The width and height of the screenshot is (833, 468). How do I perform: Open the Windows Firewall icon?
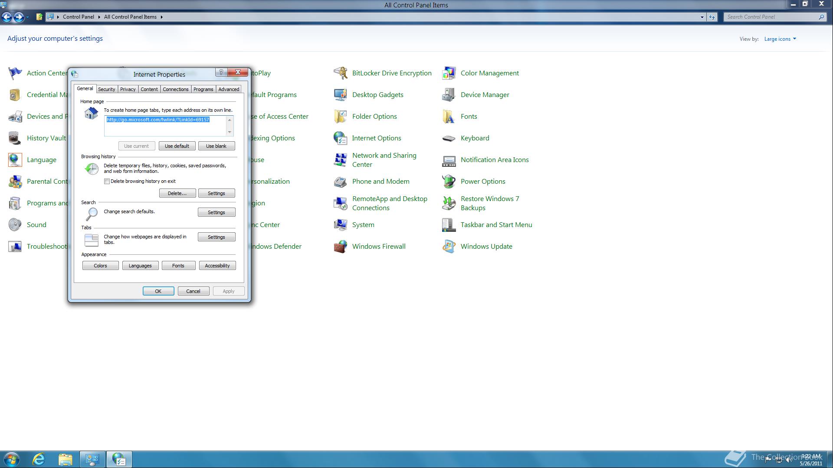click(x=341, y=247)
